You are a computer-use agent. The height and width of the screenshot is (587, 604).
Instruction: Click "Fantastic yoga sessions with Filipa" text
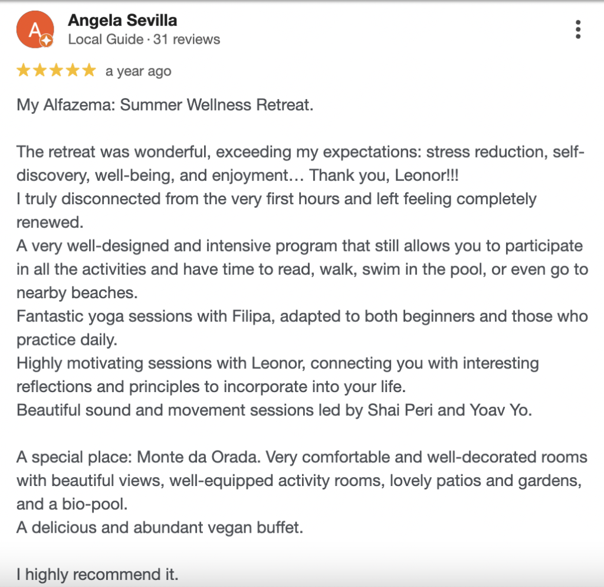[145, 316]
